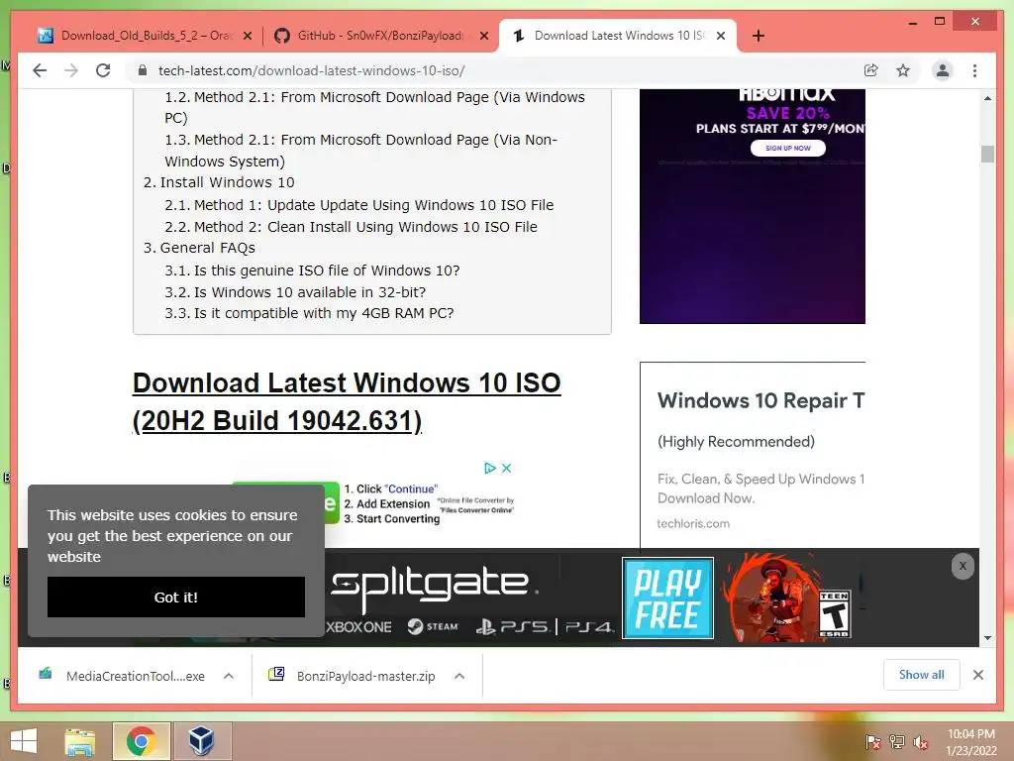
Task: Bookmark this page with the star
Action: 903,70
